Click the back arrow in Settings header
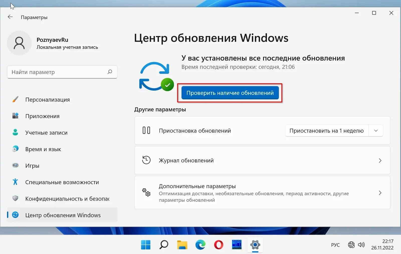The image size is (401, 254). click(10, 17)
